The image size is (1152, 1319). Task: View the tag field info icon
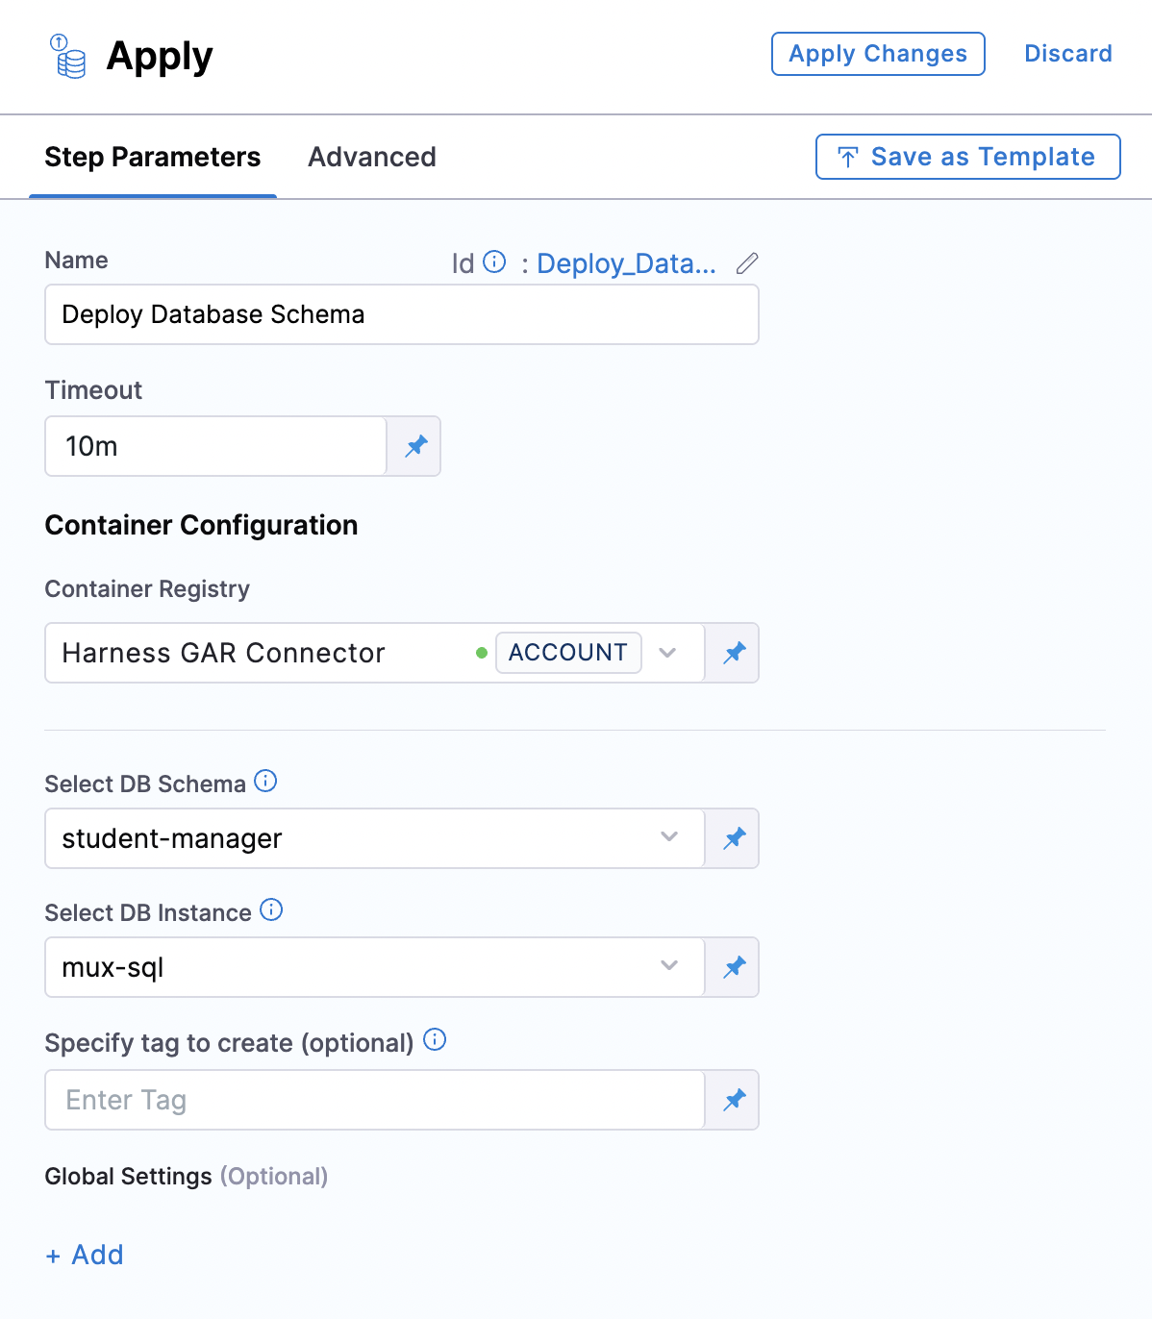click(435, 1040)
